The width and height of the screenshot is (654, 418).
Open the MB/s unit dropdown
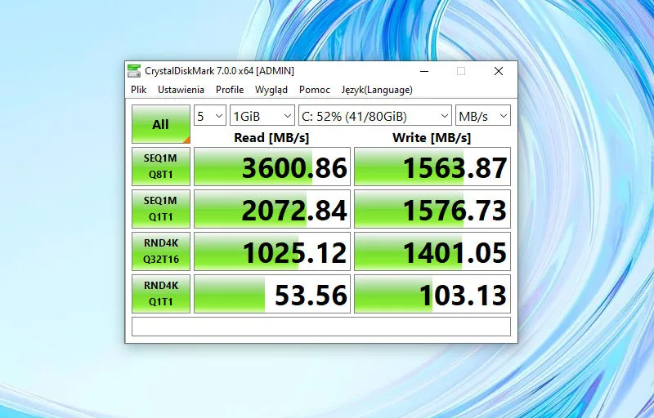[x=482, y=116]
